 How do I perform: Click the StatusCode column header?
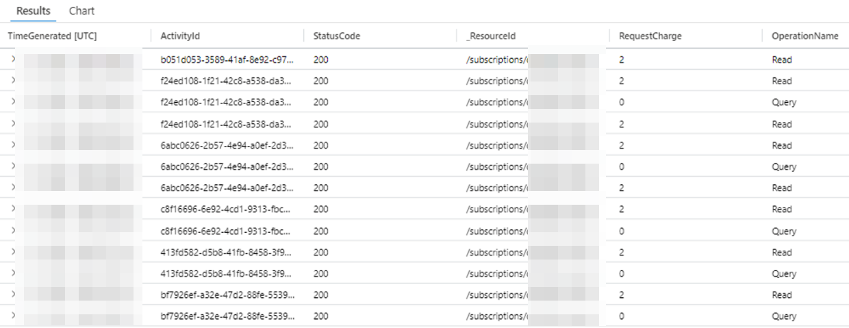coord(337,36)
